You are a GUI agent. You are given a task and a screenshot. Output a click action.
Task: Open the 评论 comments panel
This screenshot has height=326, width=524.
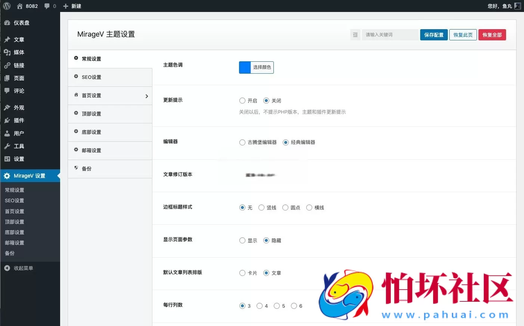[x=19, y=91]
